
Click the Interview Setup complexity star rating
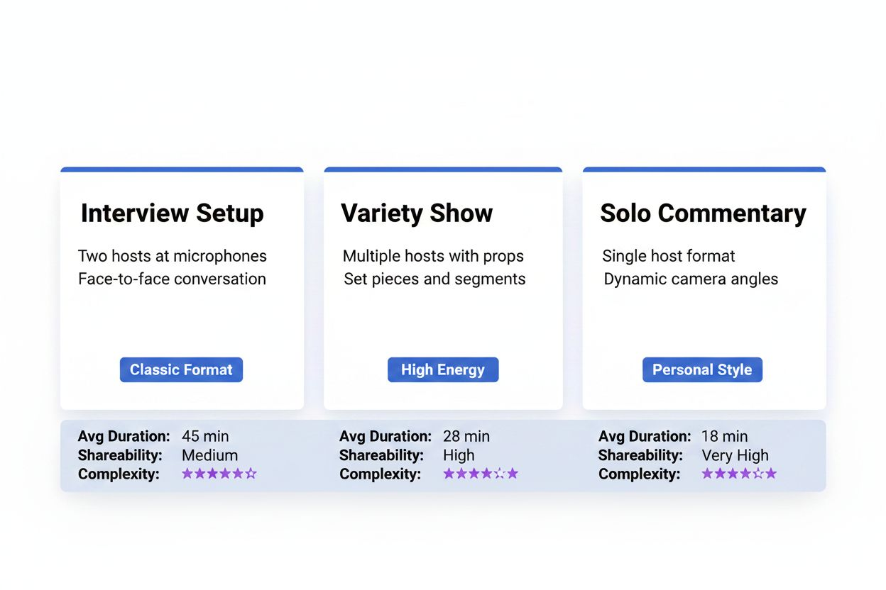tap(219, 473)
